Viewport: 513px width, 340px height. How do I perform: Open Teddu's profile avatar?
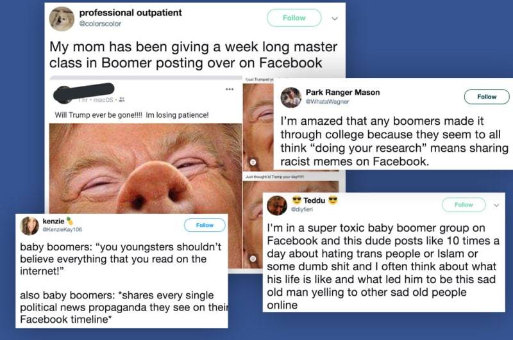click(x=277, y=206)
